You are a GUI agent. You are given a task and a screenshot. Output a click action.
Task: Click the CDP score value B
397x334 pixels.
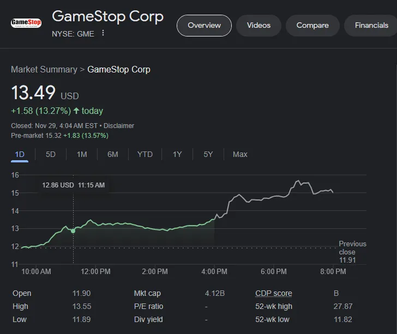336,293
